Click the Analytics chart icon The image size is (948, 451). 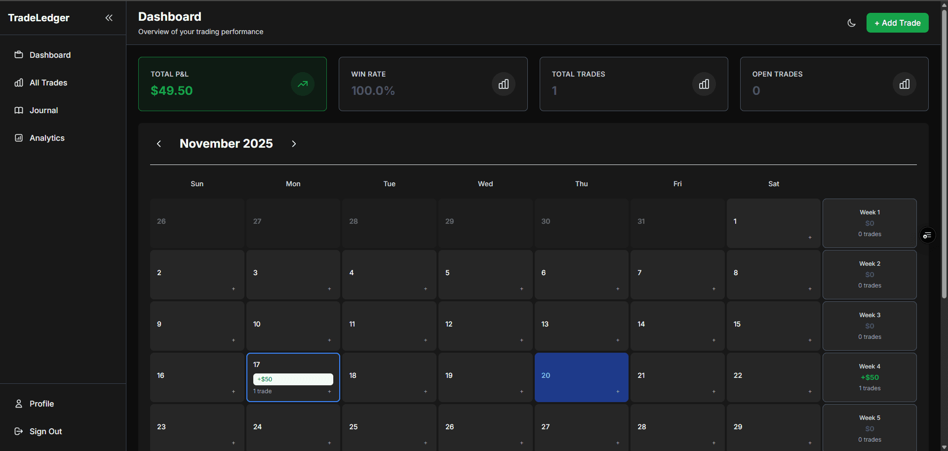[x=19, y=138]
